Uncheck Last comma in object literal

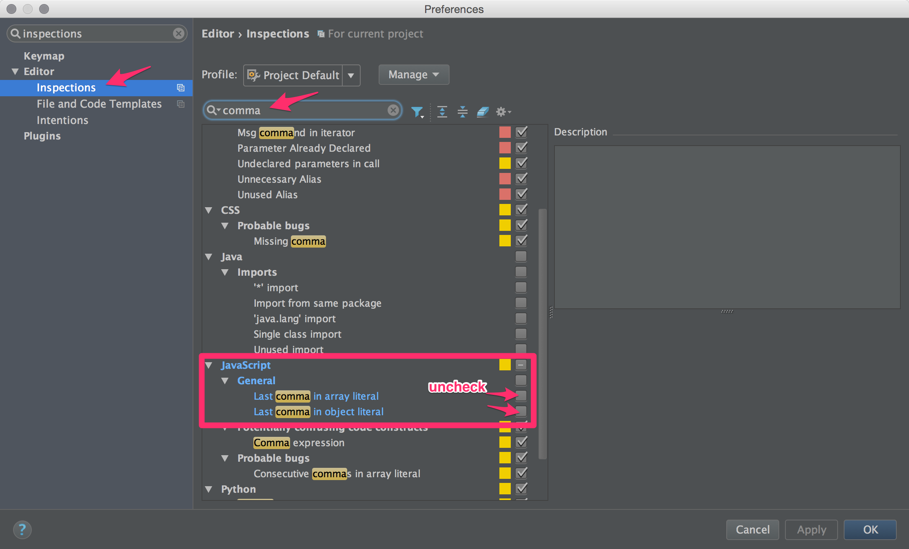521,411
